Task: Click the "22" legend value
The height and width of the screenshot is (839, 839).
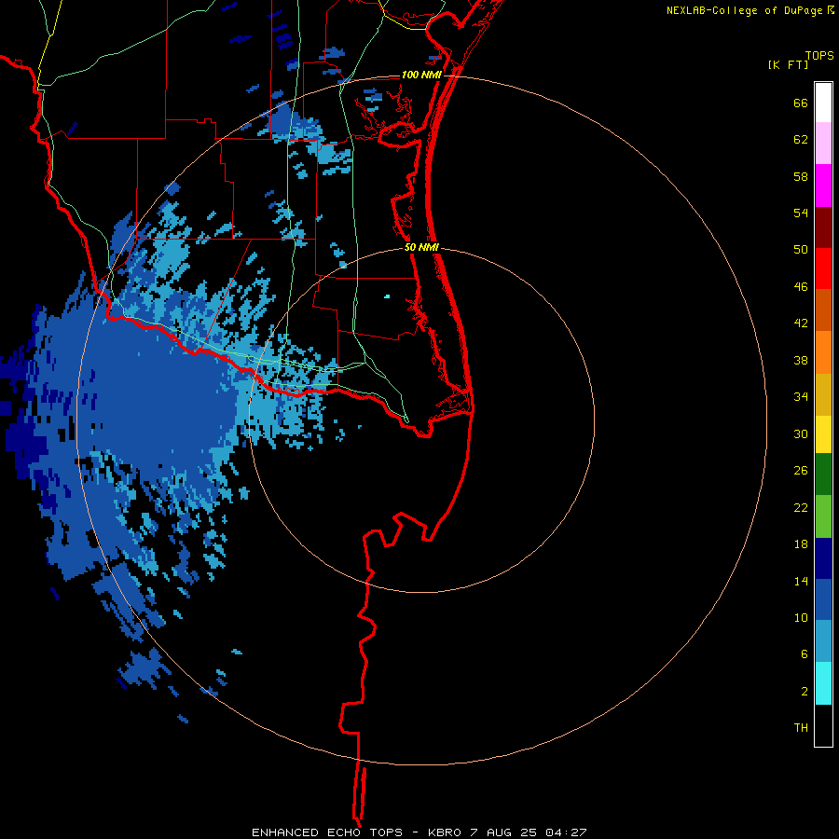Action: (801, 507)
